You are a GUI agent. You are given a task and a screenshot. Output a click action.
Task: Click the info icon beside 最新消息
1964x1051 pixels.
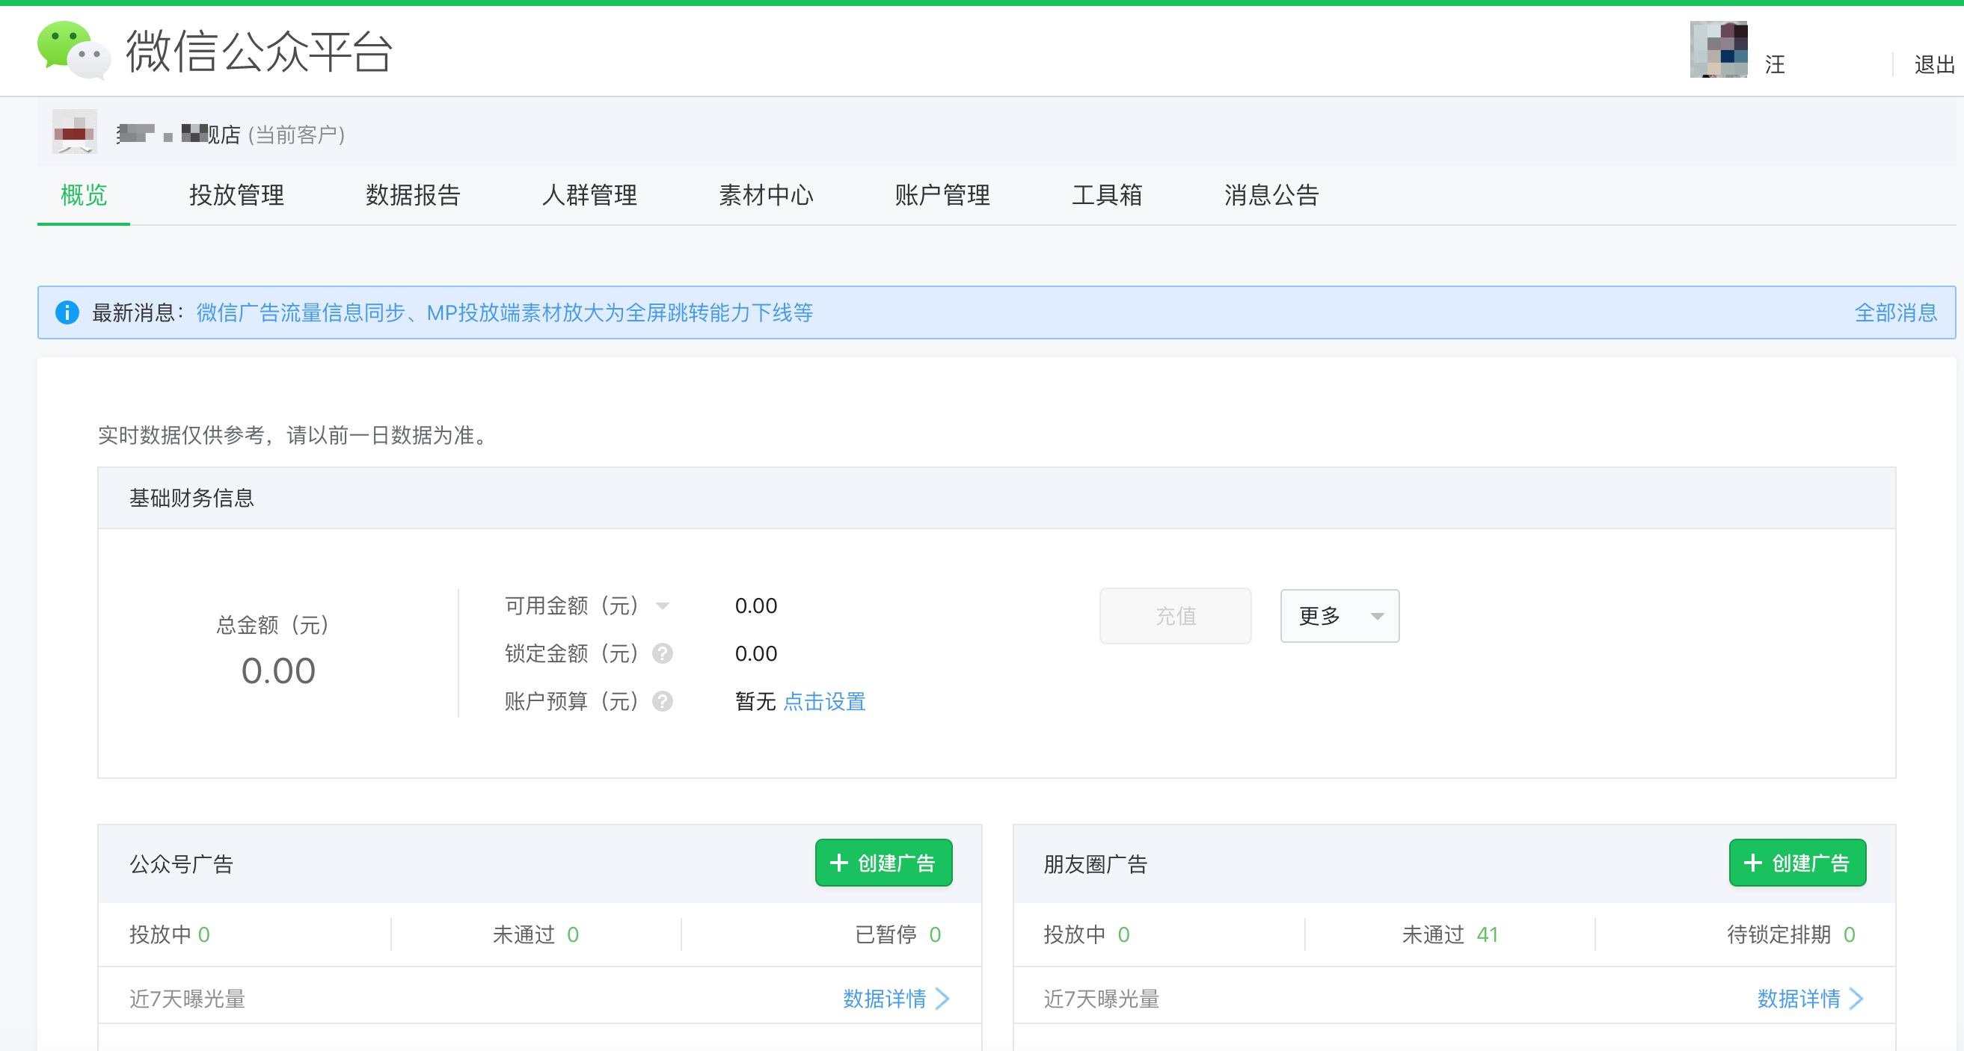click(67, 312)
